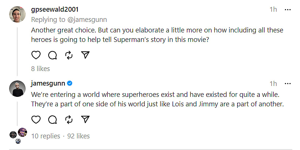Expand the 10 replies thread
This screenshot has width=300, height=150.
point(45,136)
